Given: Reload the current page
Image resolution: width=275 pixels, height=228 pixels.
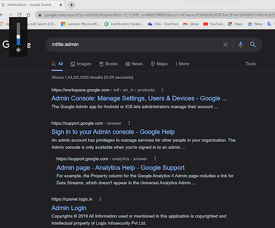Looking at the screenshot, I should [19, 14].
